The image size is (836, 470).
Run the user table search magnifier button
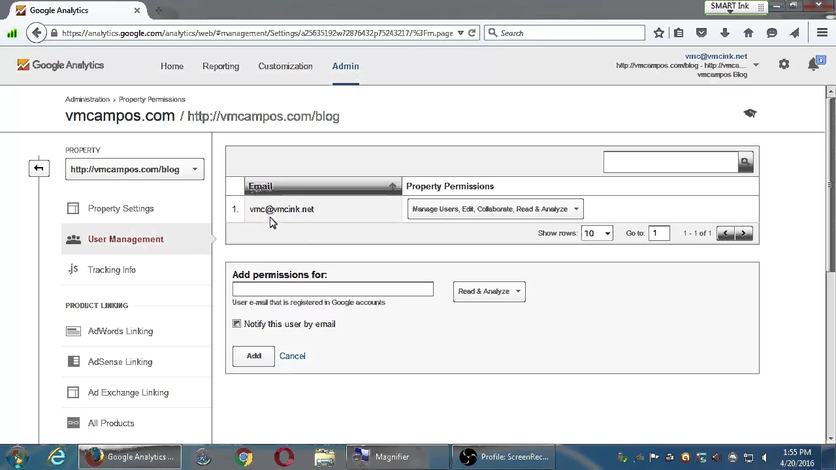(745, 162)
